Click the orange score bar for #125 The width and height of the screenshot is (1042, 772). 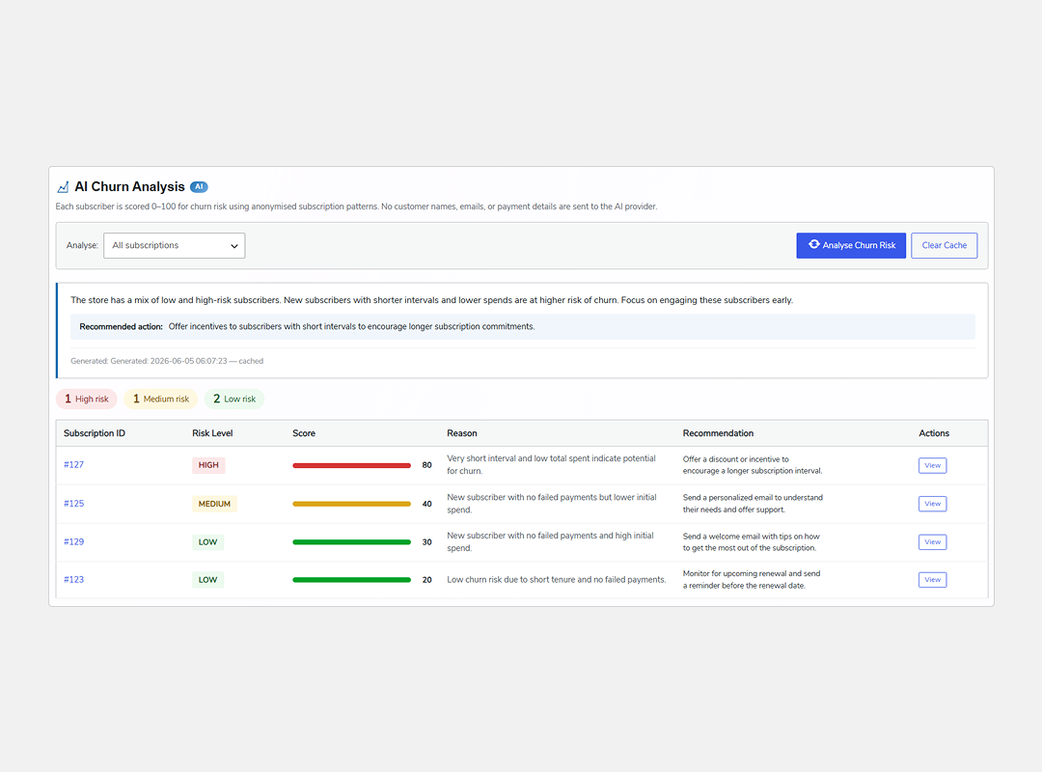tap(351, 504)
